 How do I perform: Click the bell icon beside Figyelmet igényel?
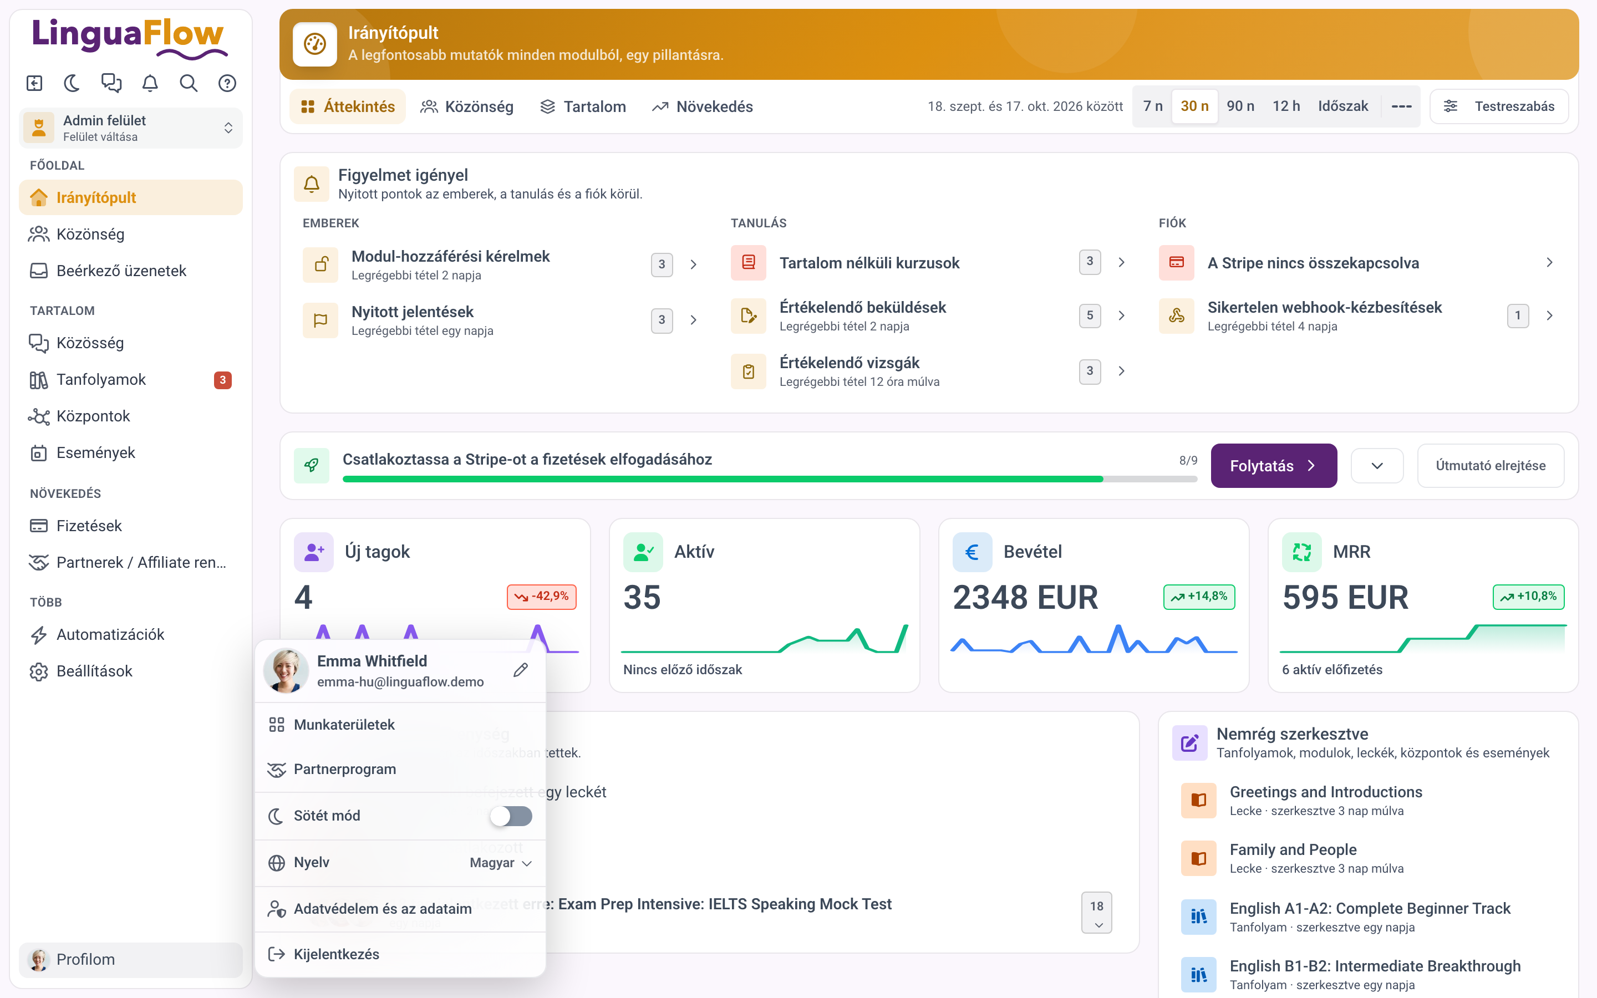pos(312,184)
